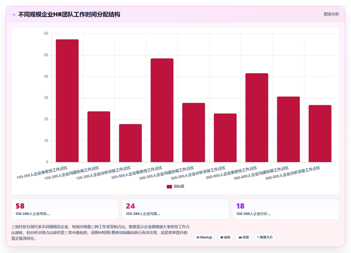Click the bar for 300-500人企业分析决策工作占比
This screenshot has height=253, width=351.
coord(225,138)
